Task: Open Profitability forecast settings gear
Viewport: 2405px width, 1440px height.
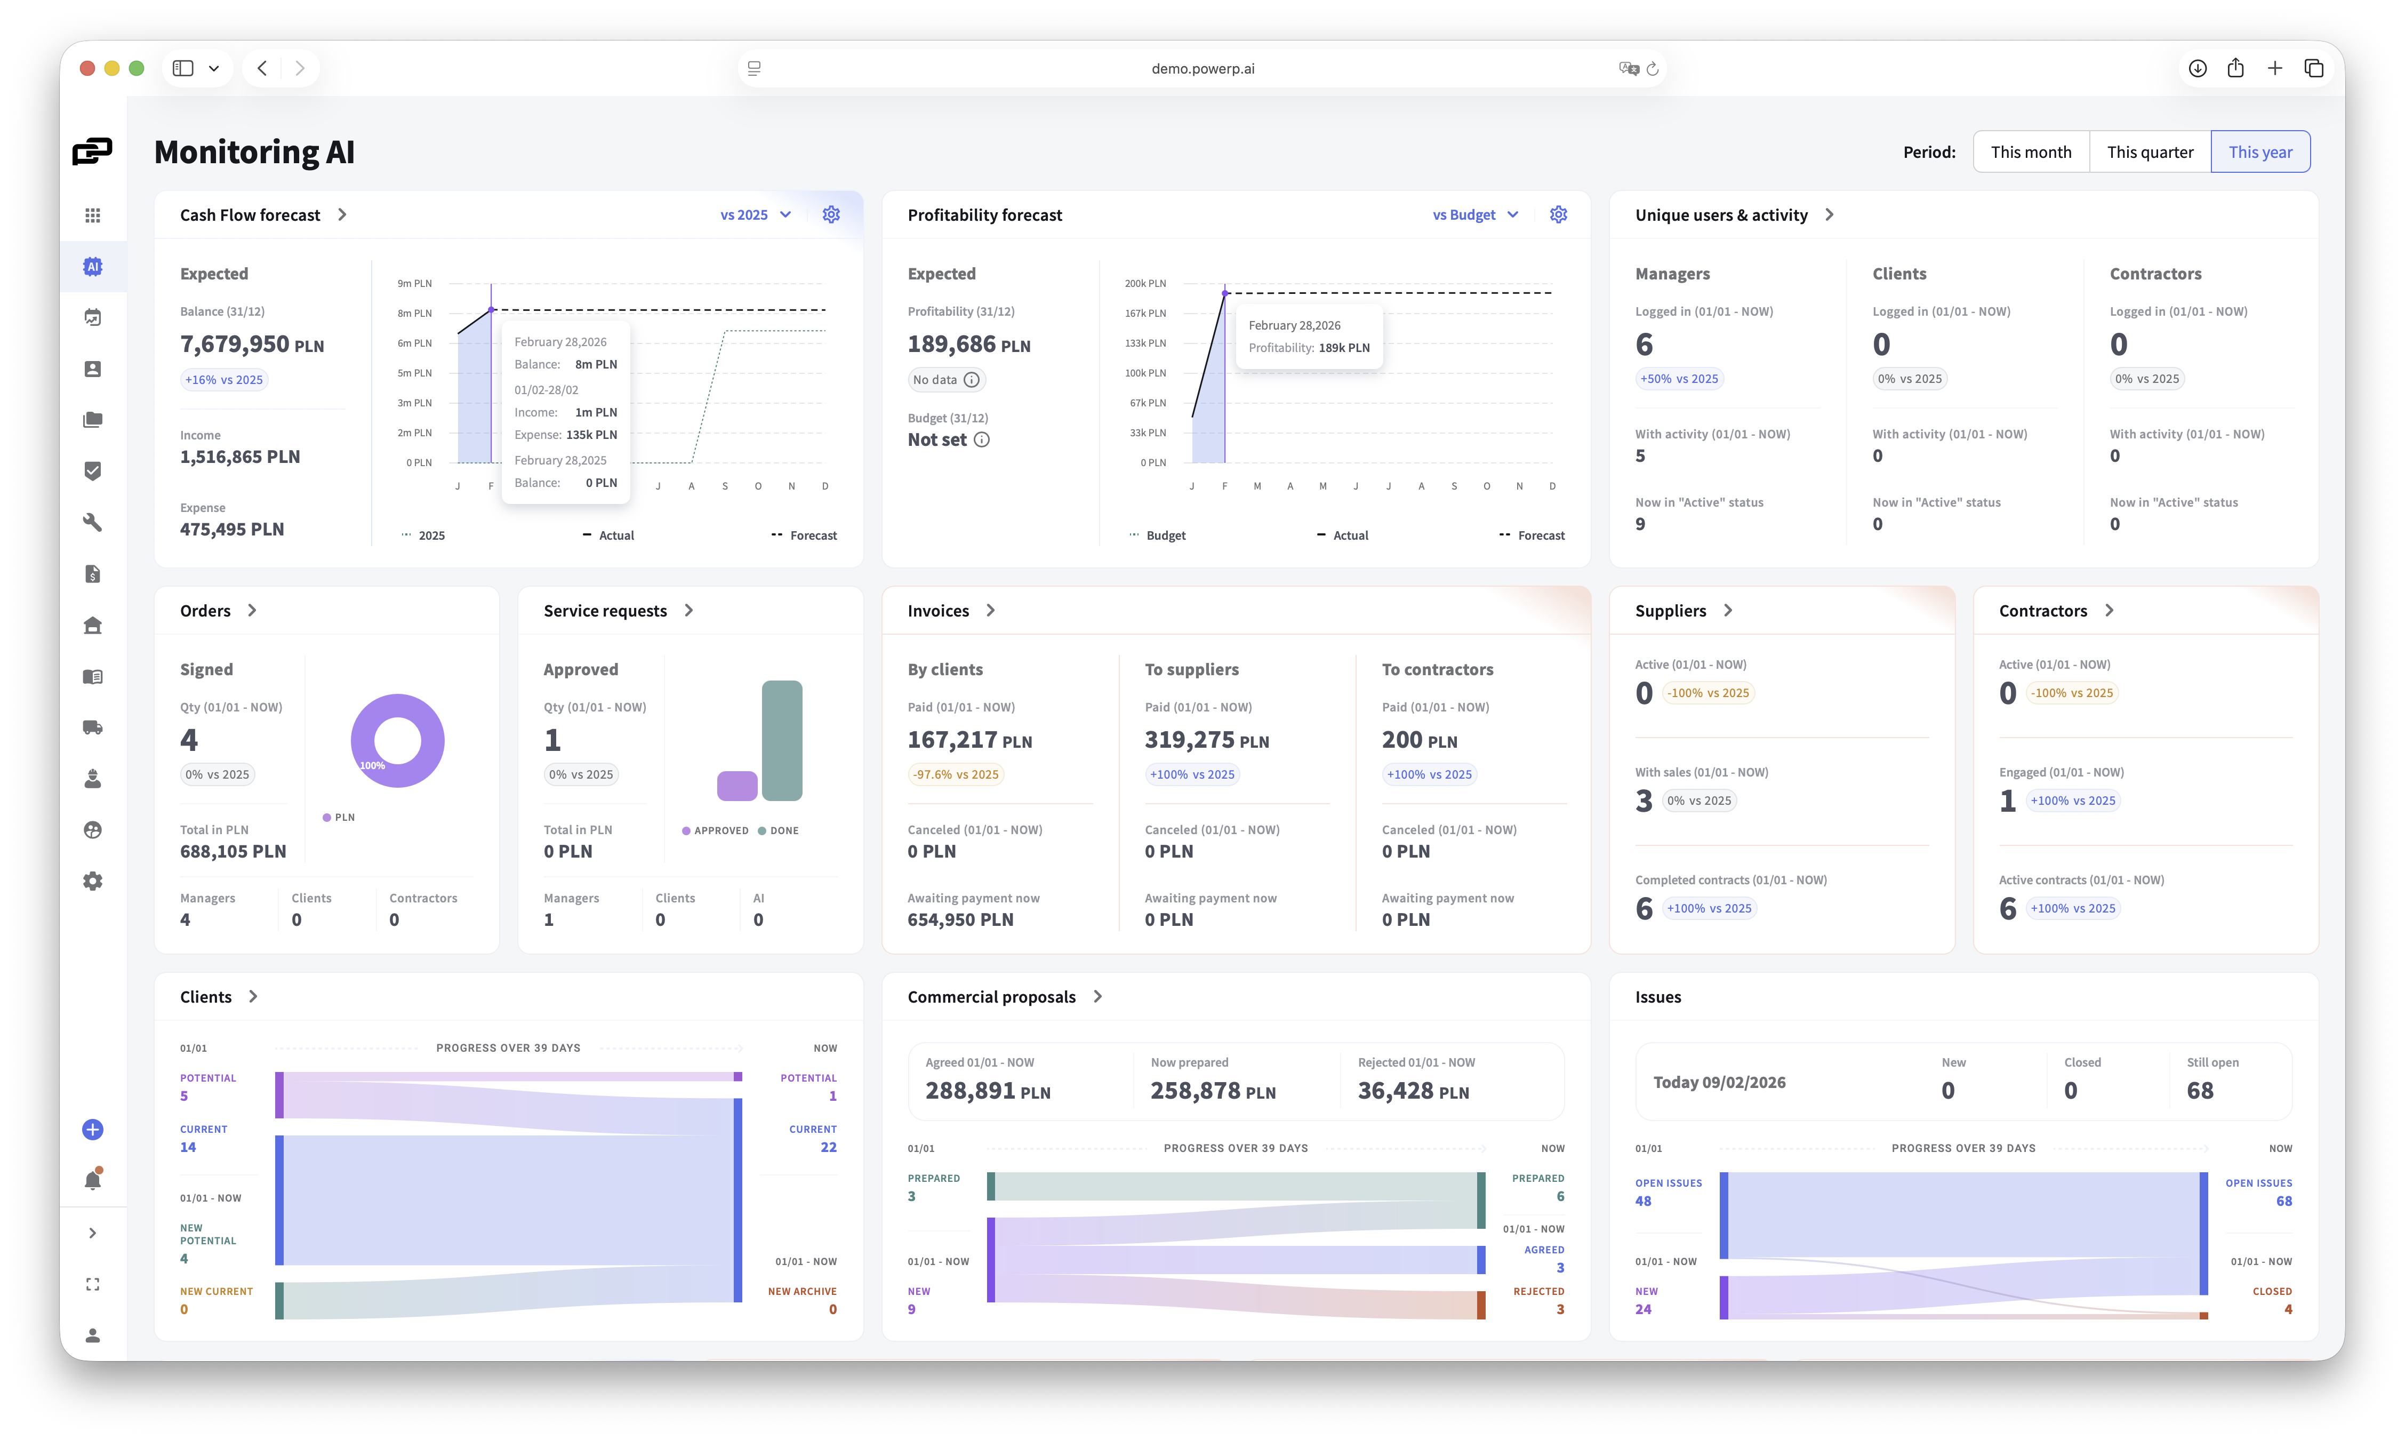Action: 1558,214
